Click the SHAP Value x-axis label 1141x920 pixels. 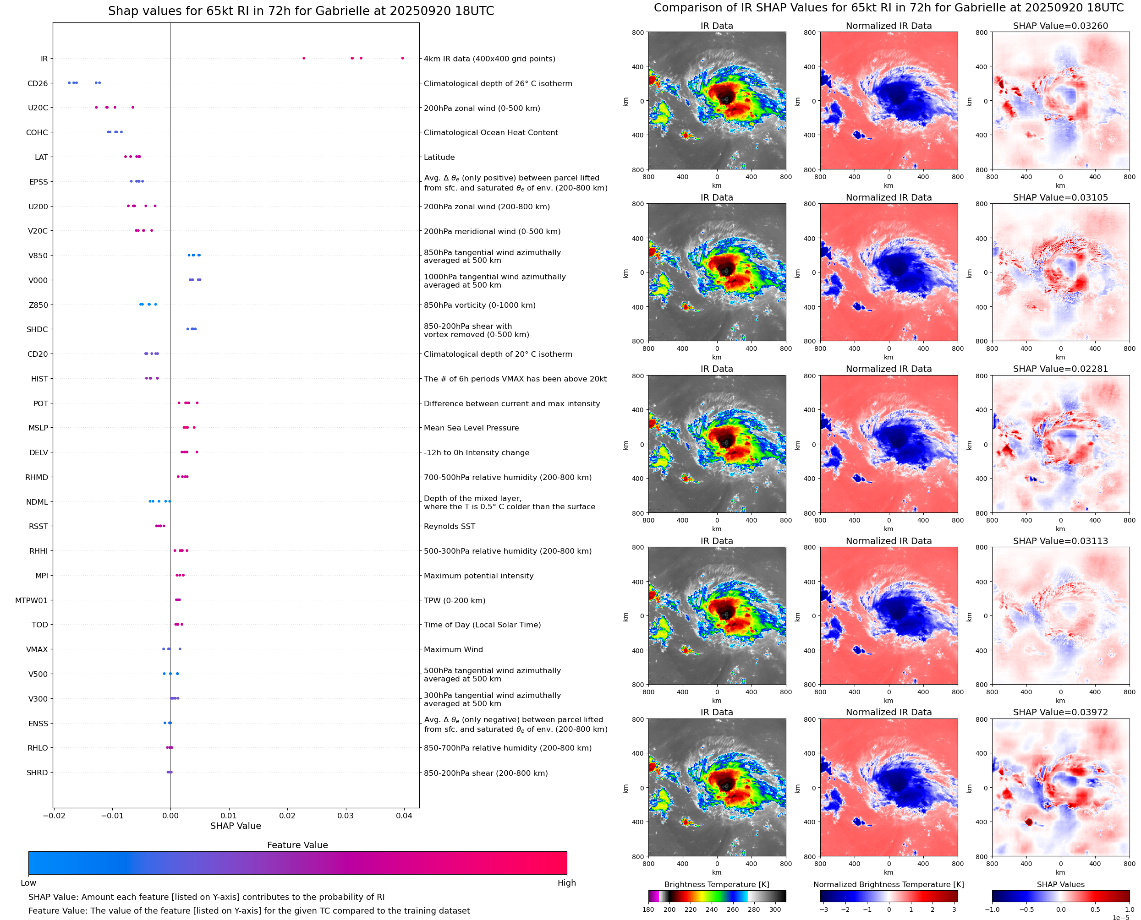click(x=236, y=826)
